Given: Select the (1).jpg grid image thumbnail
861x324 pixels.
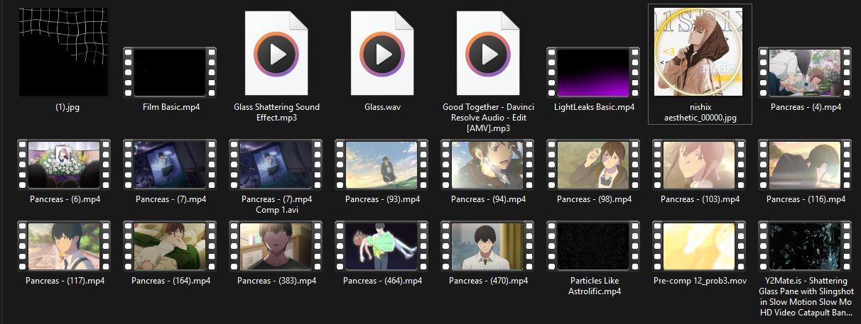Looking at the screenshot, I should [63, 52].
